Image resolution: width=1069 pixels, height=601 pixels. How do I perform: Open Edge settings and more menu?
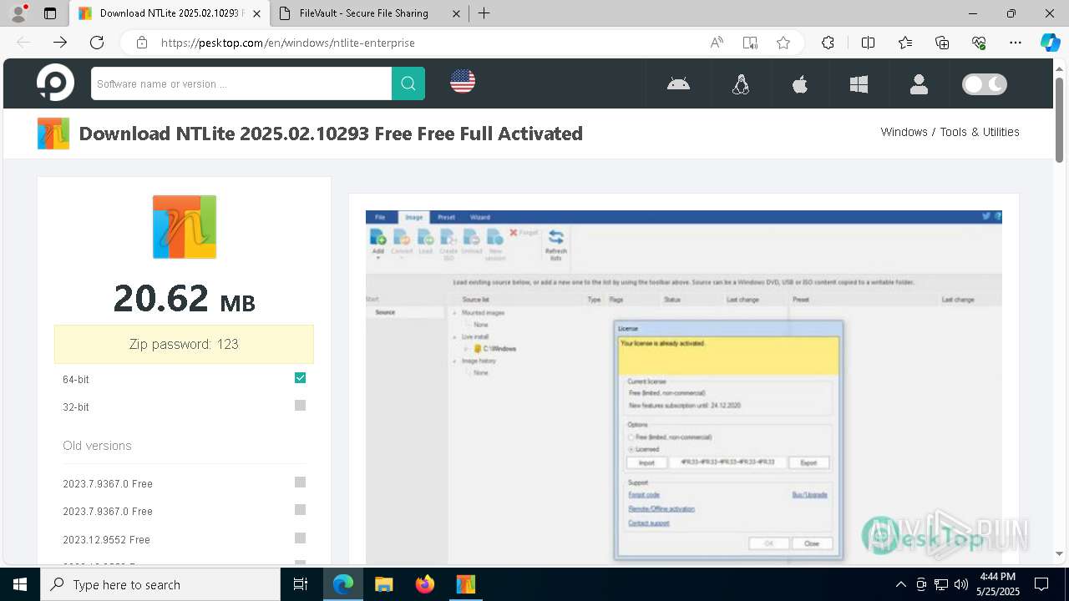click(x=1016, y=43)
